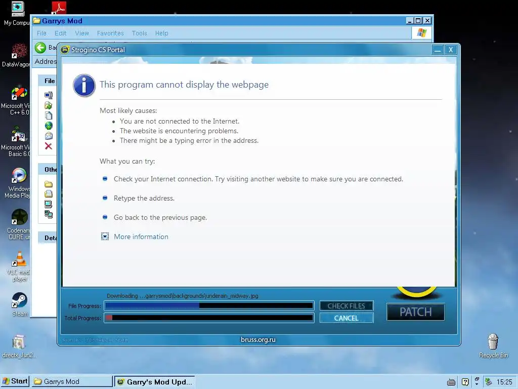Image resolution: width=518 pixels, height=389 pixels.
Task: Switch to Garry's Mod Upd... taskbar item
Action: tap(155, 382)
